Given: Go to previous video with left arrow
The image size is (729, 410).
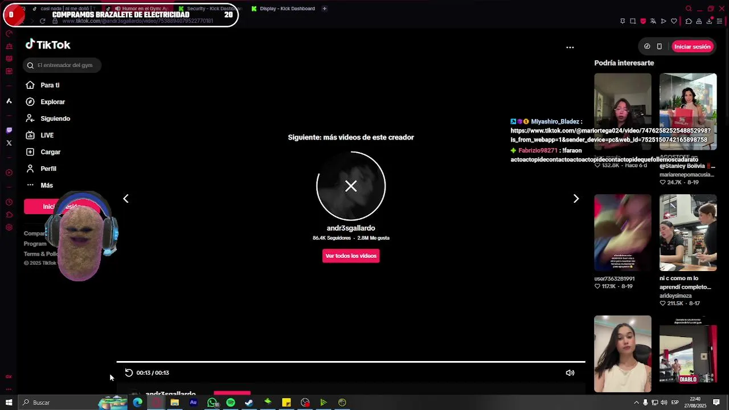Looking at the screenshot, I should tap(126, 199).
